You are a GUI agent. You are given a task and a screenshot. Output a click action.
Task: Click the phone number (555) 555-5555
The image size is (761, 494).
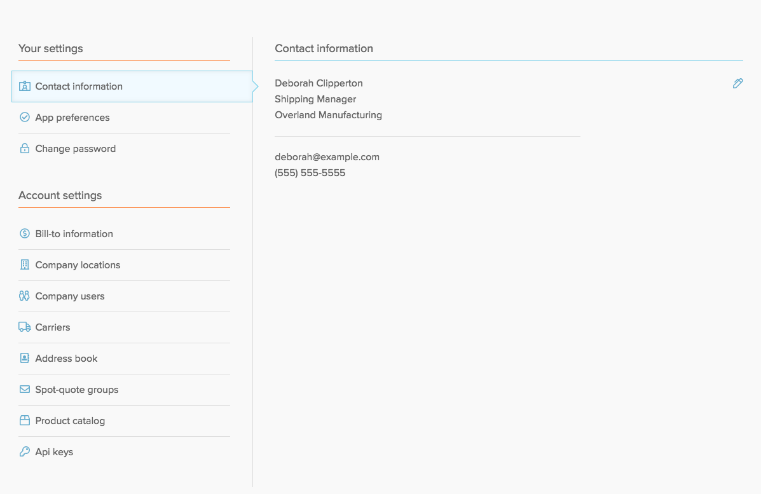310,173
